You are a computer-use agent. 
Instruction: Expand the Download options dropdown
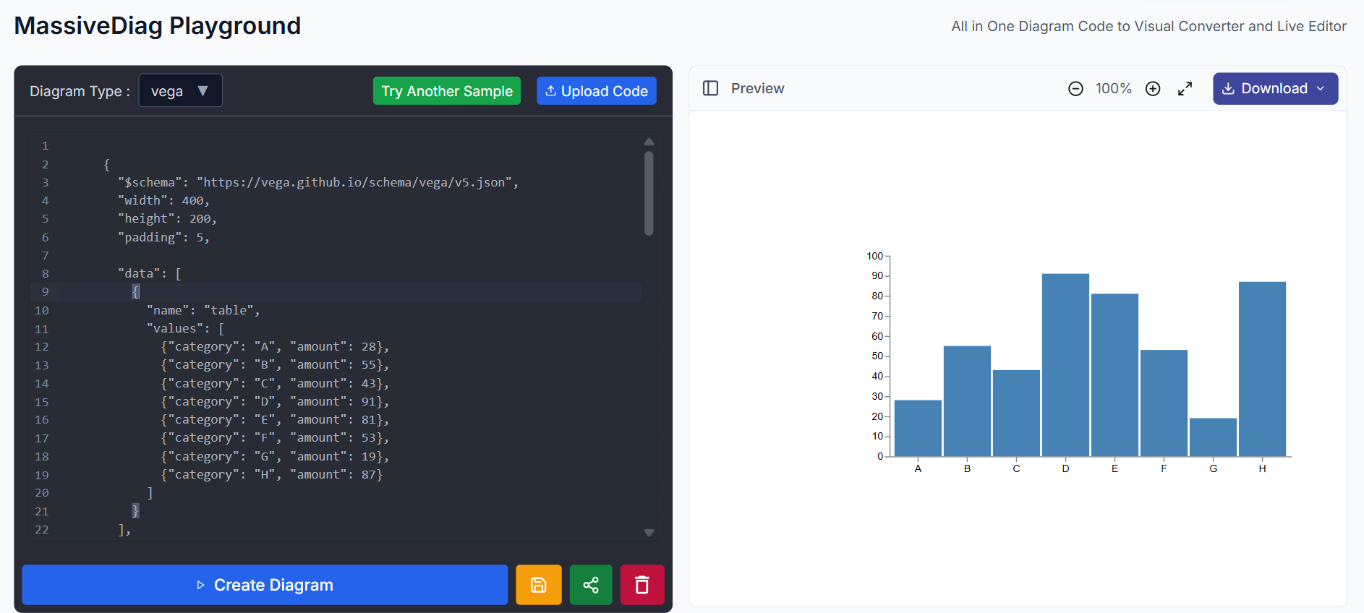coord(1274,89)
